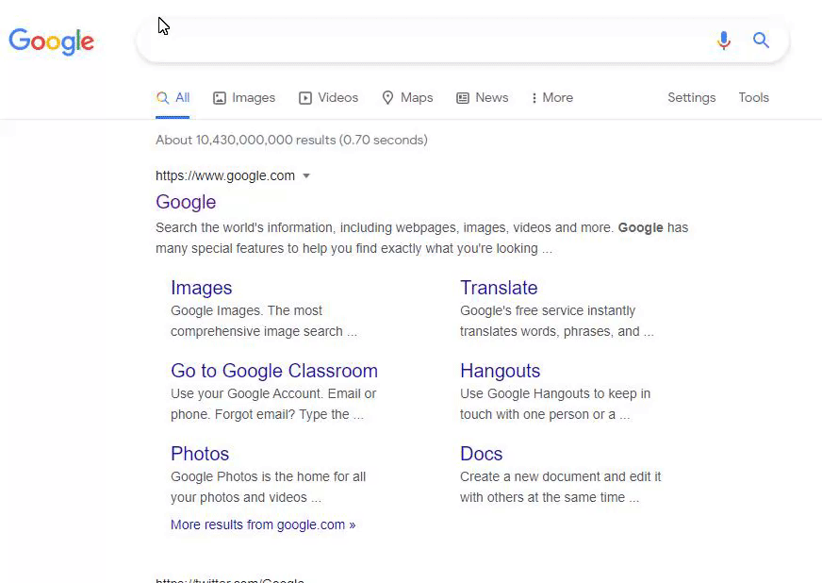
Task: Select the Images tab icon
Action: [x=219, y=97]
